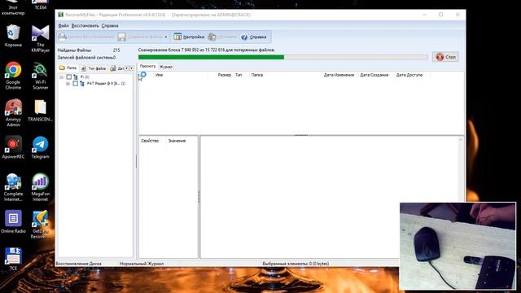Screen dimensions: 521x293
Task: Open the Ammyy Admin desktop icon
Action: point(13,112)
